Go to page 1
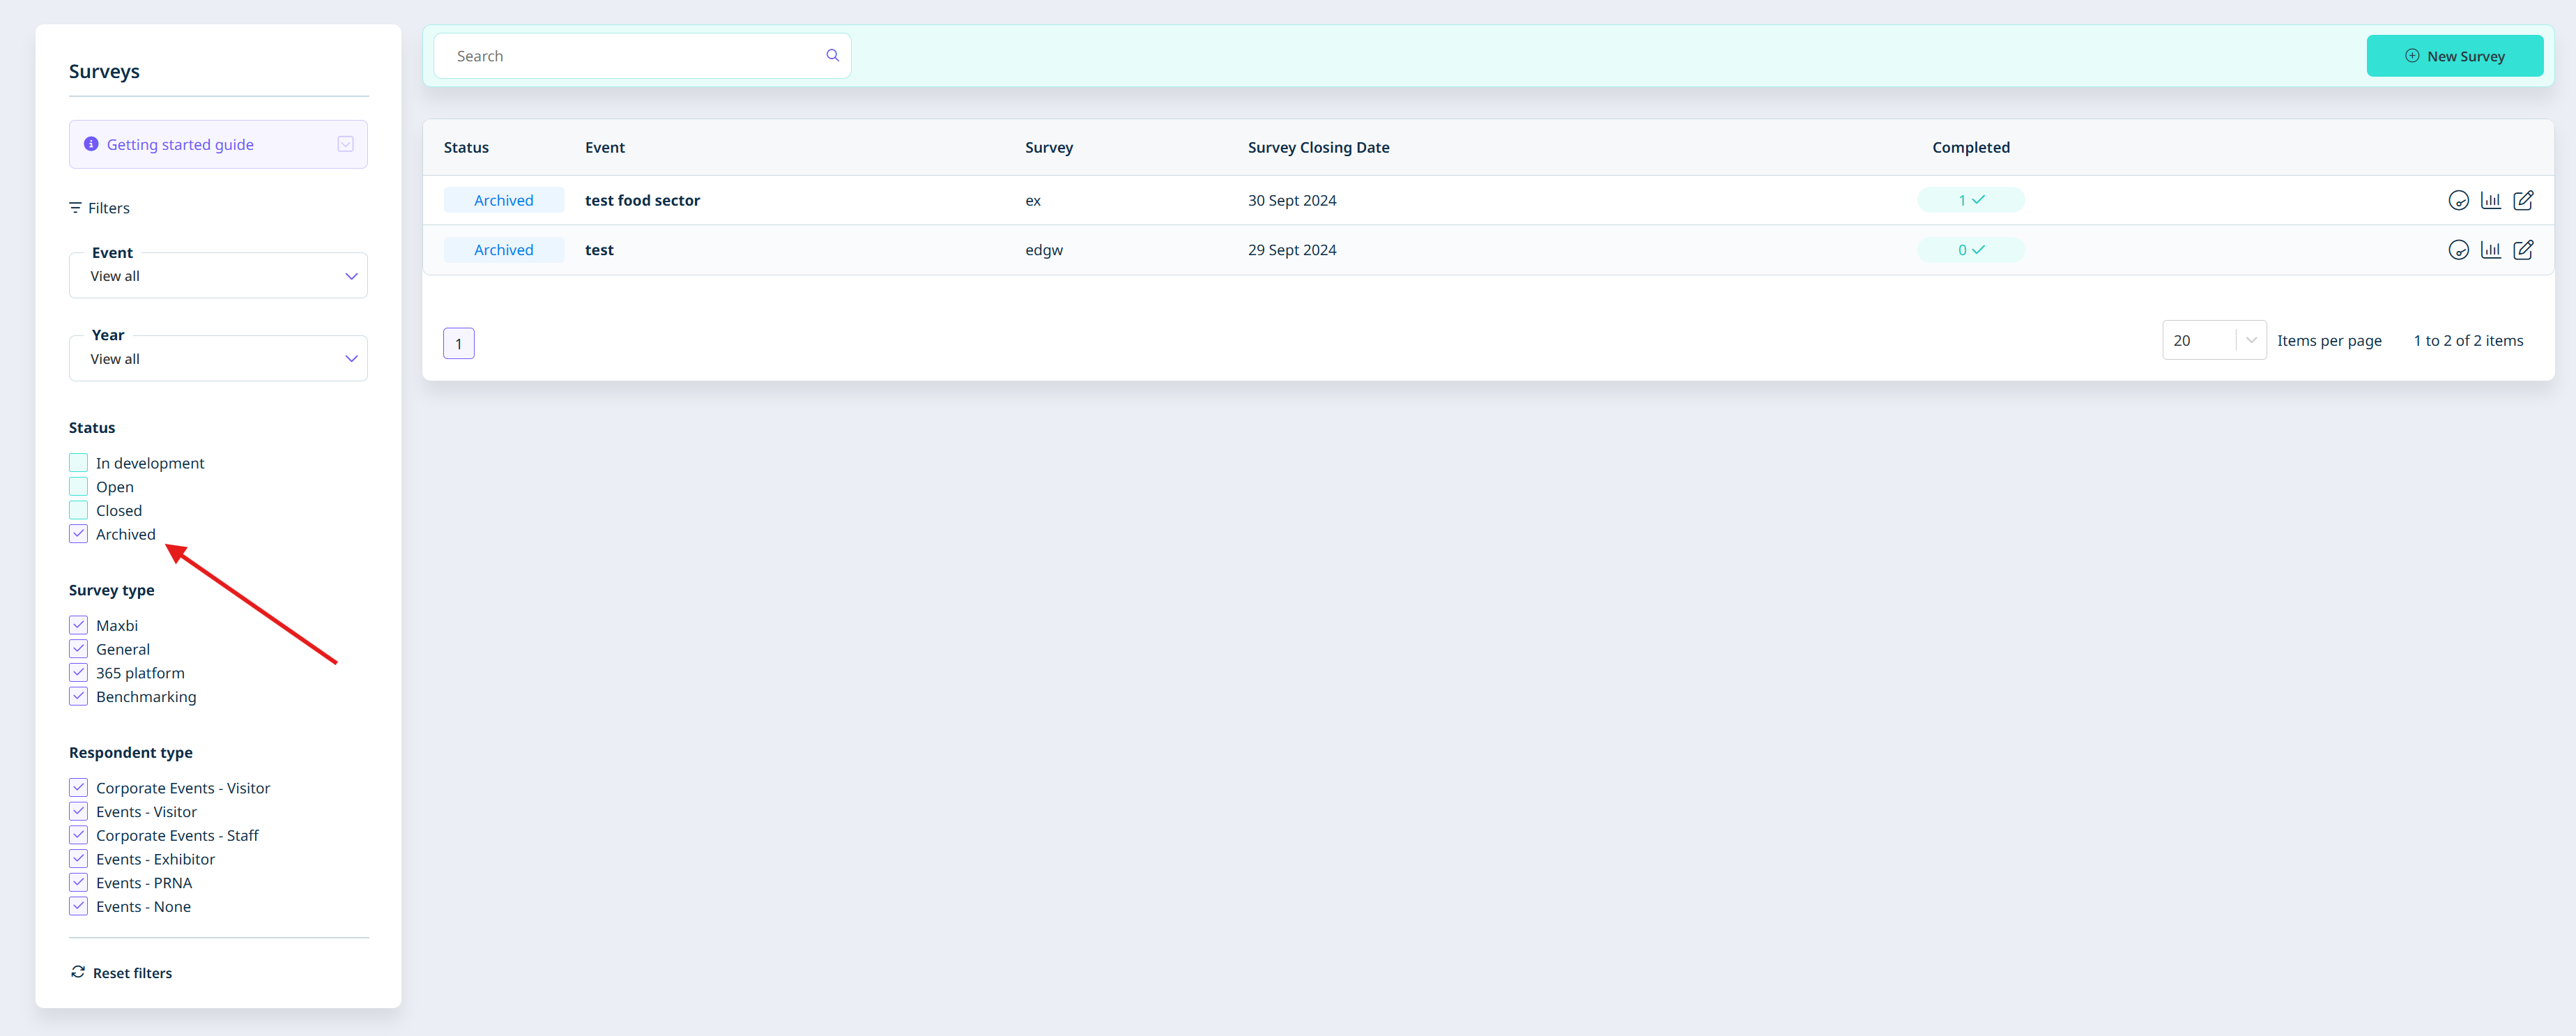The width and height of the screenshot is (2576, 1036). pos(459,343)
